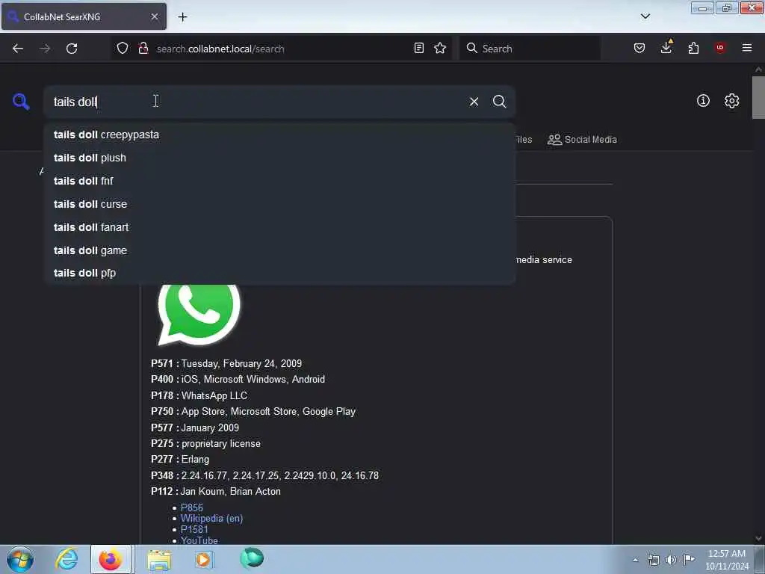
Task: Open the P856 link
Action: click(192, 507)
